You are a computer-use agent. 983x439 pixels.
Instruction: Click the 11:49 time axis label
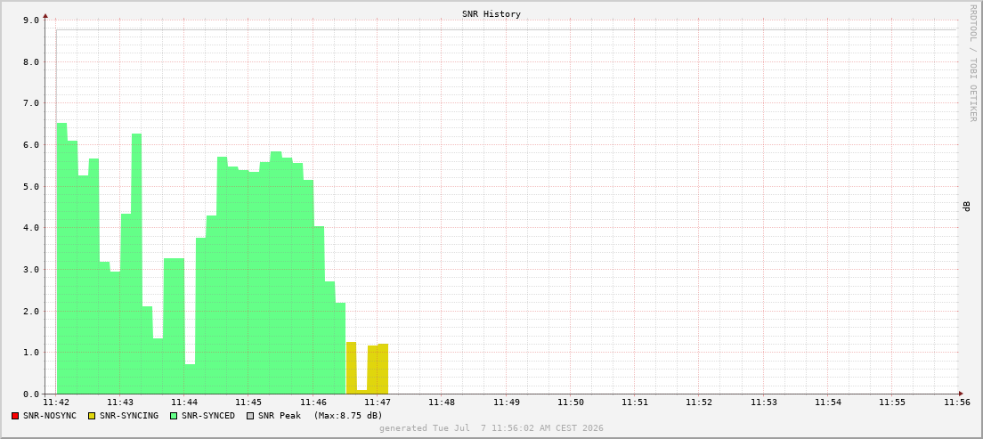507,402
